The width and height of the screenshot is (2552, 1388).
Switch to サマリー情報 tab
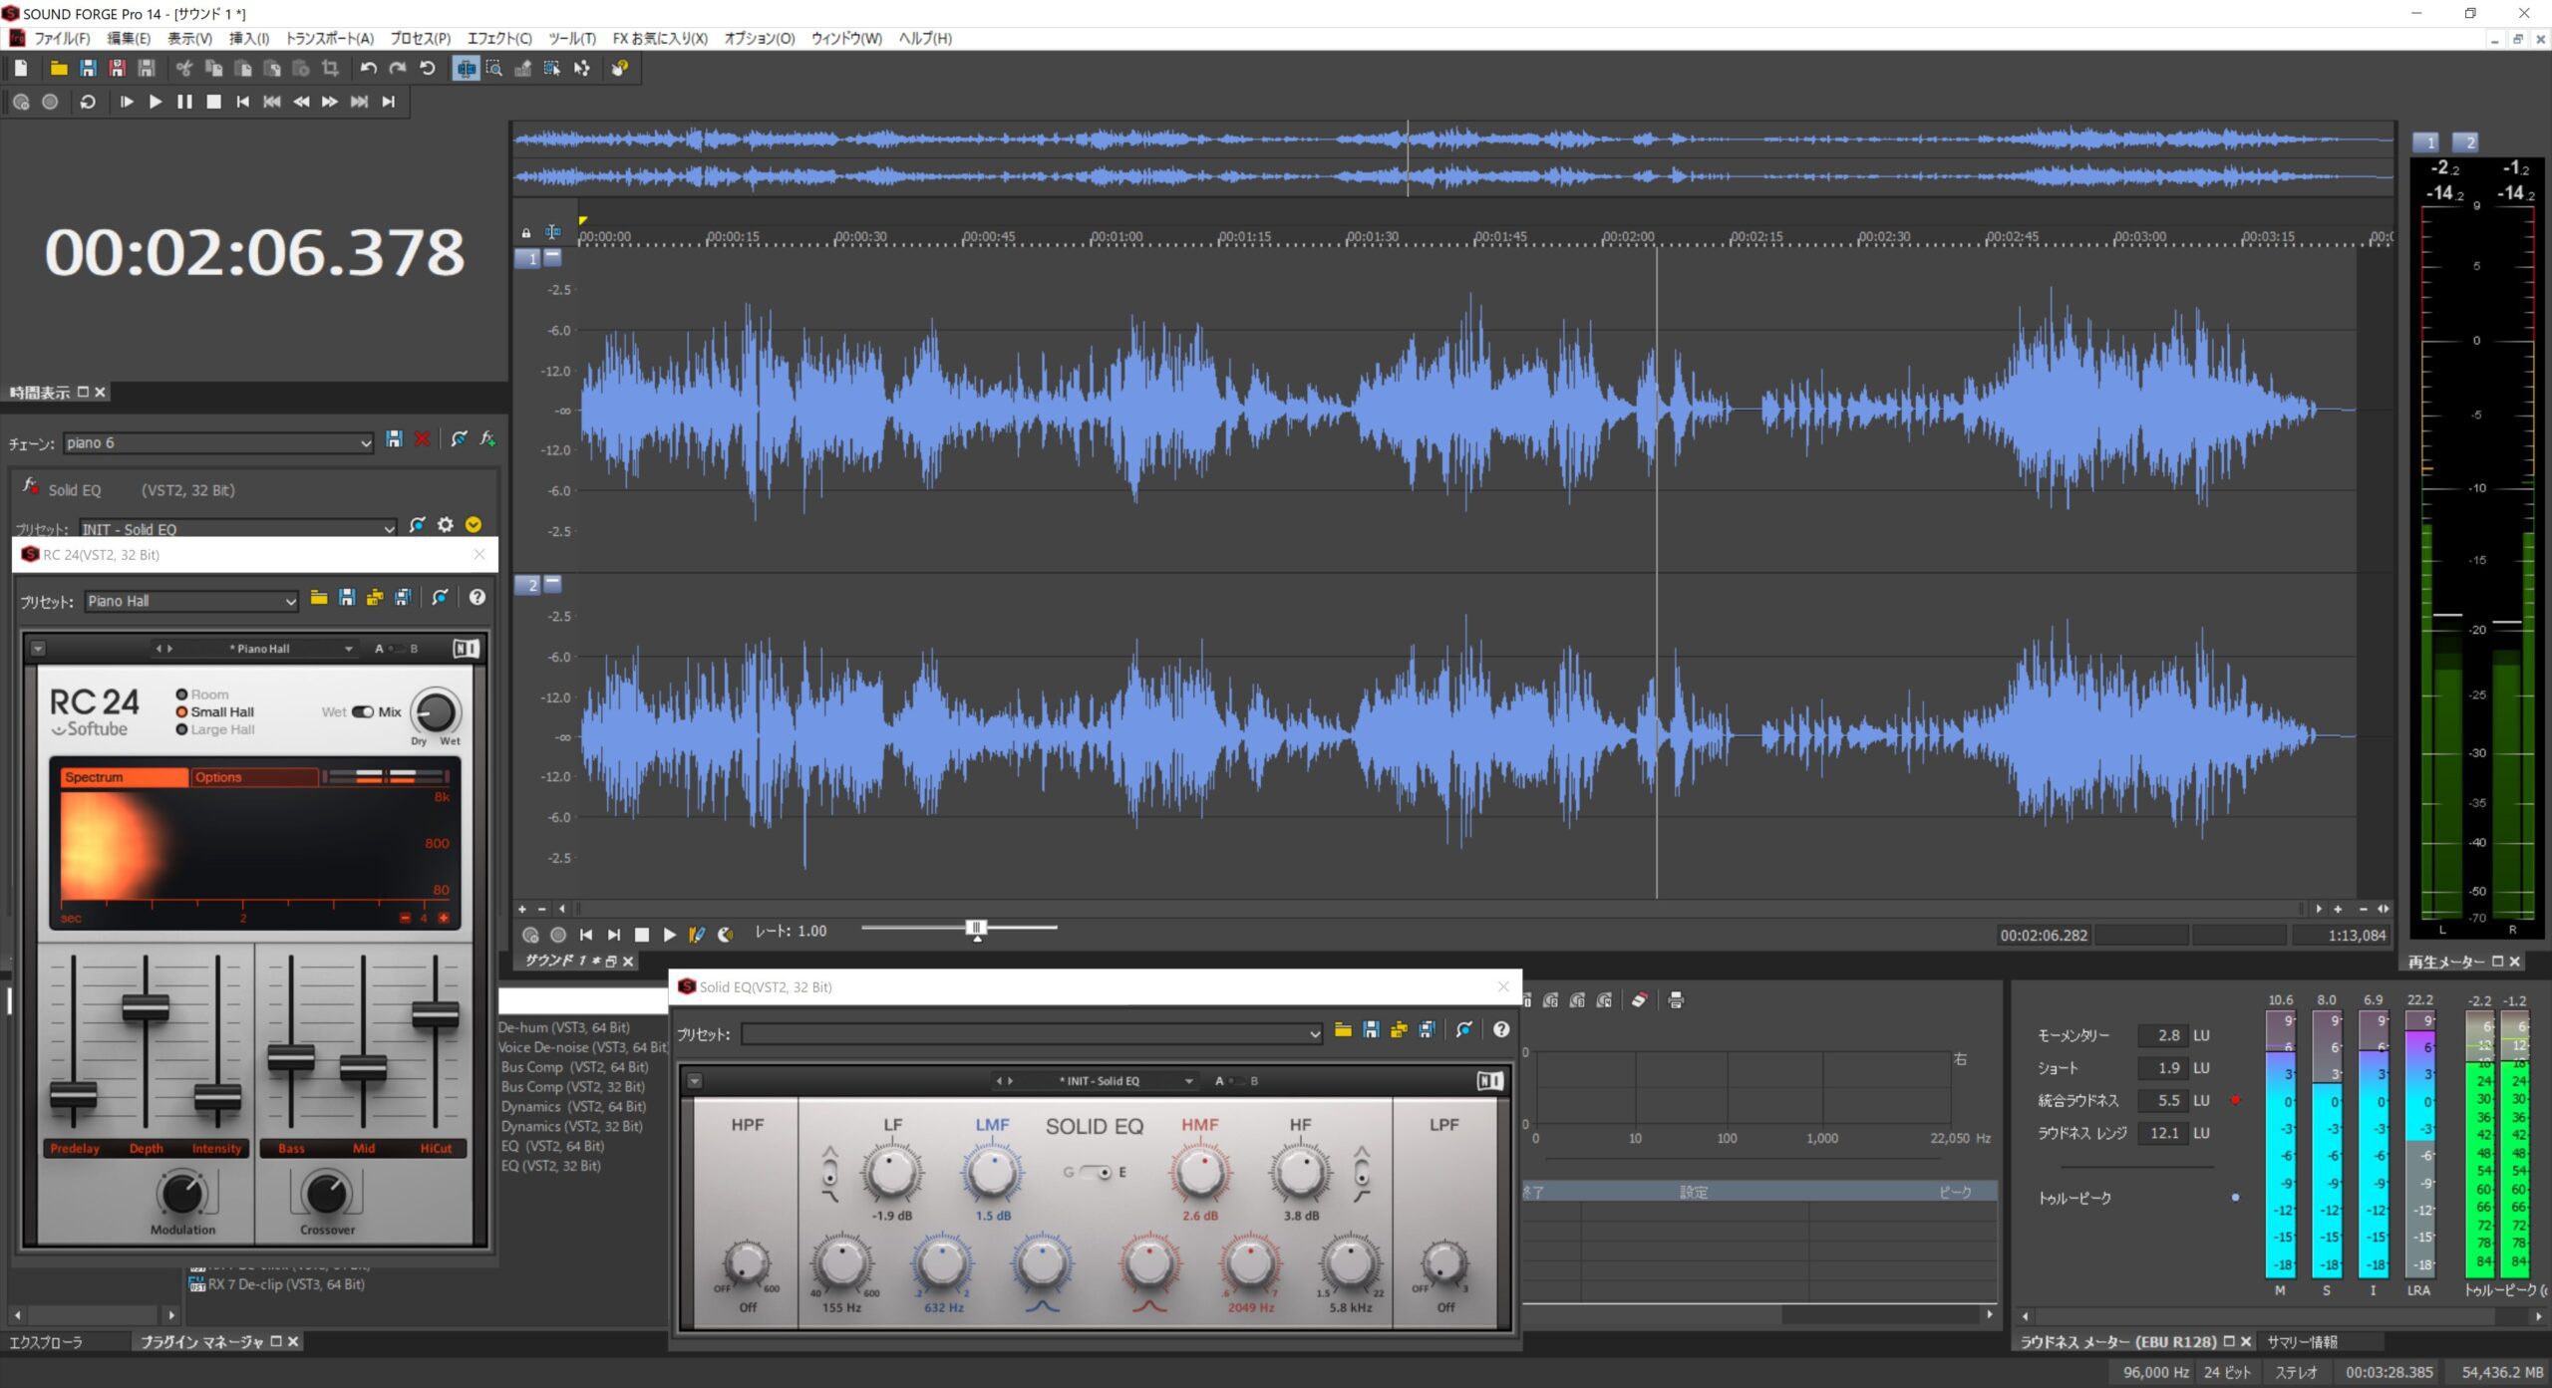coord(2303,1342)
